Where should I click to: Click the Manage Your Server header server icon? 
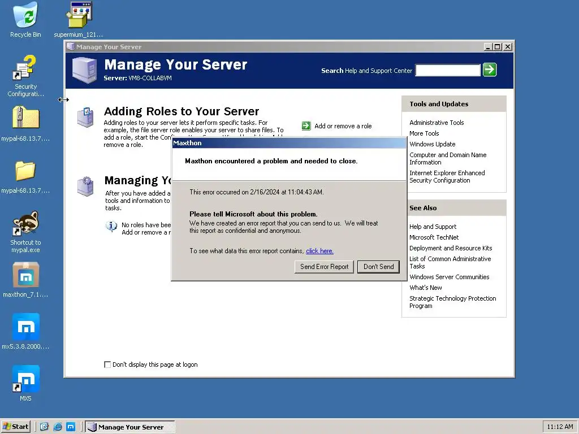[x=85, y=70]
